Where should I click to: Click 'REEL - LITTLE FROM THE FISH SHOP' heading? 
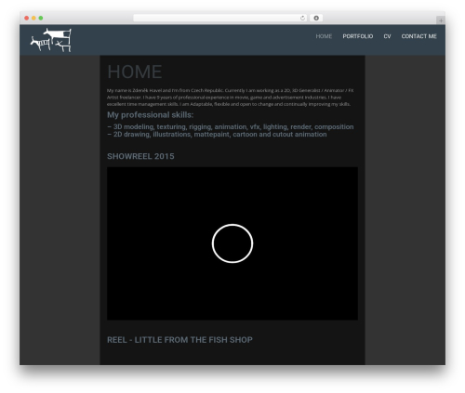[x=179, y=340]
